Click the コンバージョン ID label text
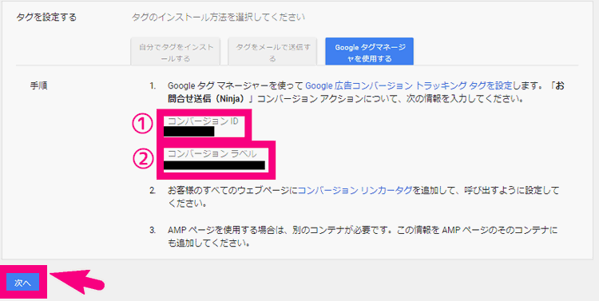599x301 pixels. [204, 121]
